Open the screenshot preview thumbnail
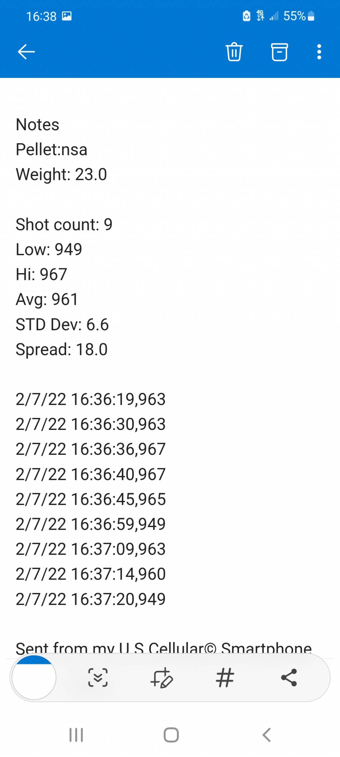Image resolution: width=340 pixels, height=757 pixels. point(34,677)
